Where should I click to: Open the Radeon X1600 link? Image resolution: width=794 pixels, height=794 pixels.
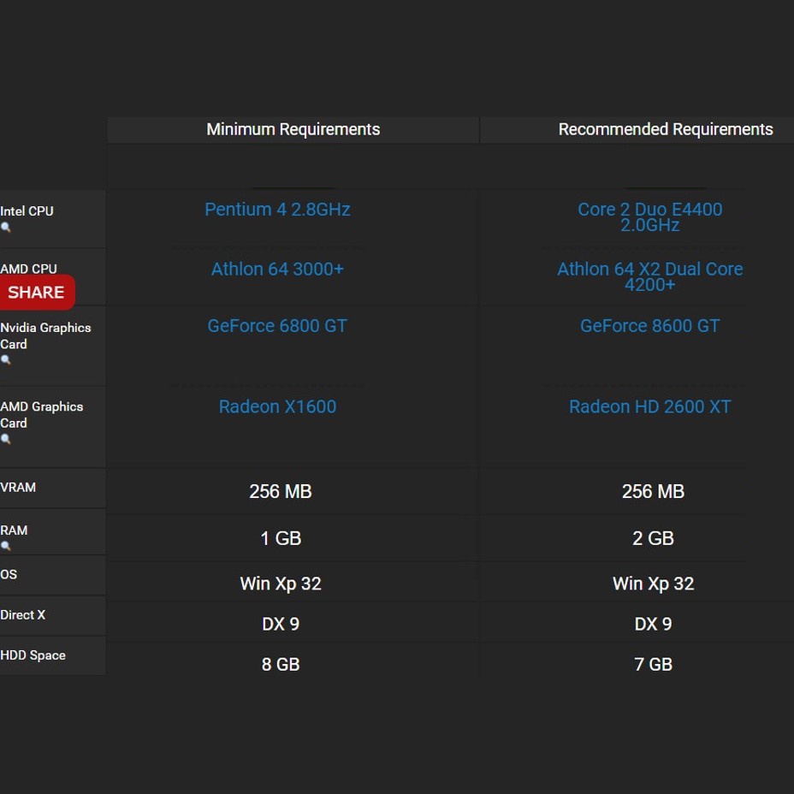(x=277, y=406)
